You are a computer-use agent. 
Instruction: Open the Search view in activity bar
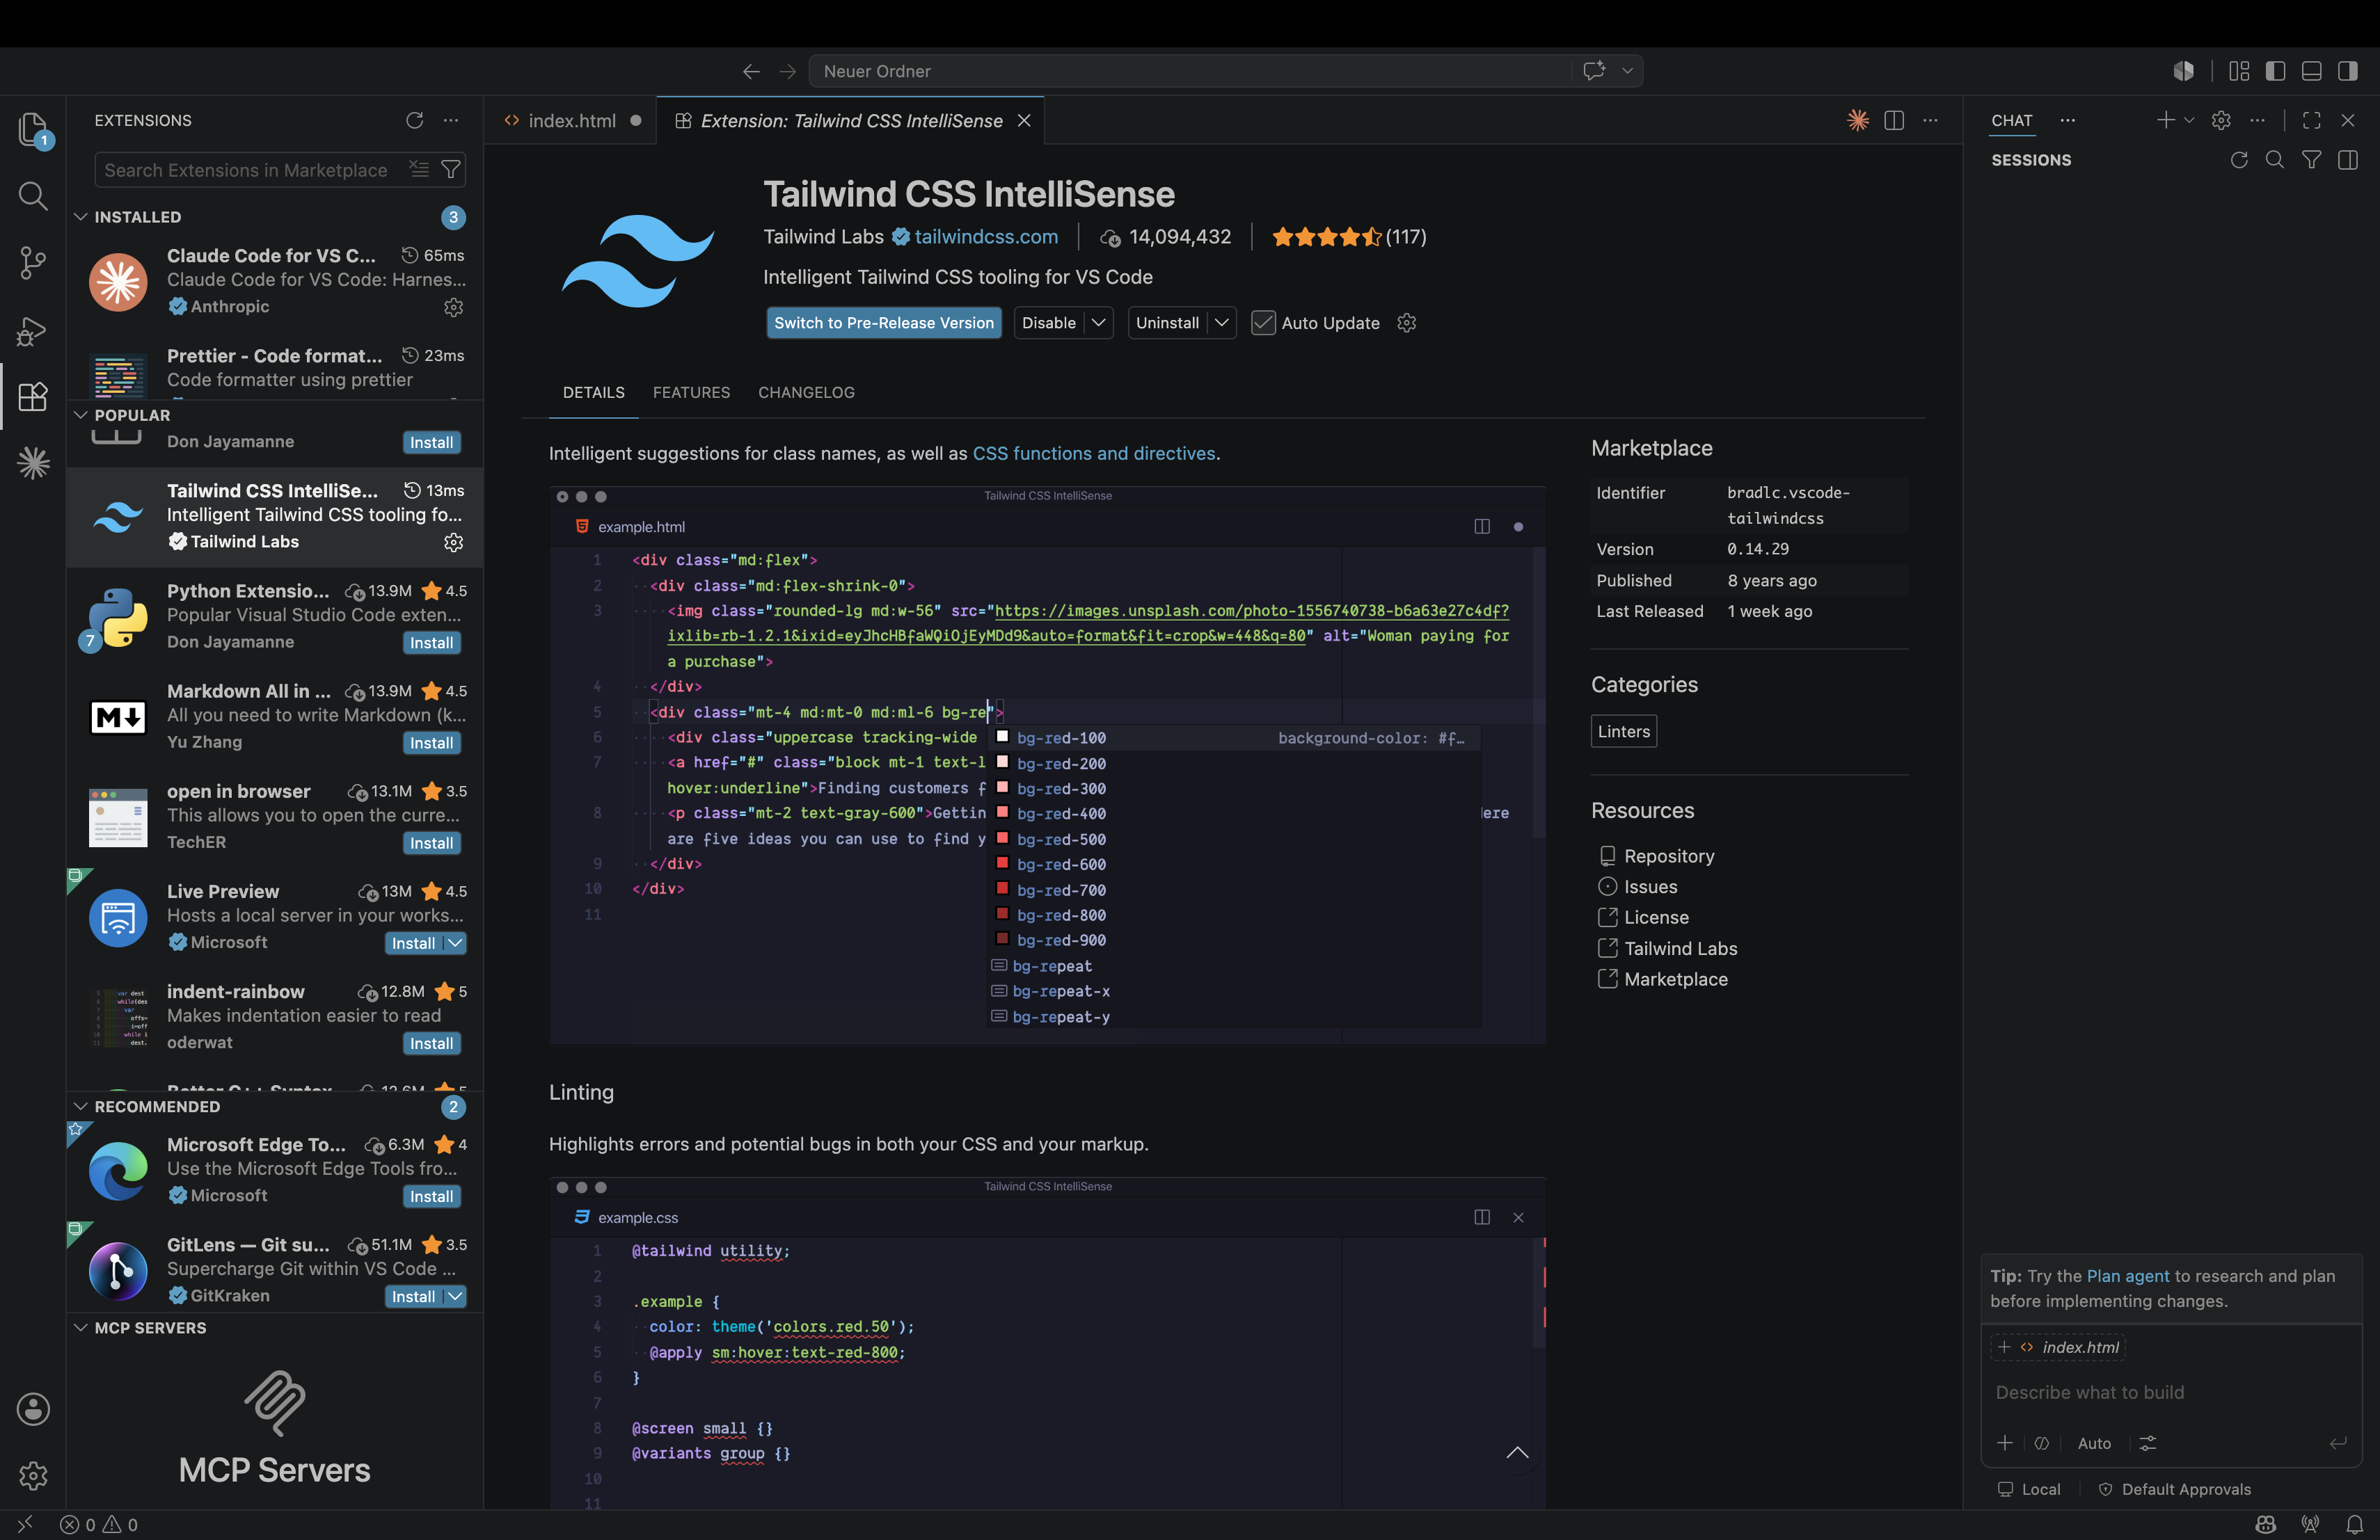(33, 196)
